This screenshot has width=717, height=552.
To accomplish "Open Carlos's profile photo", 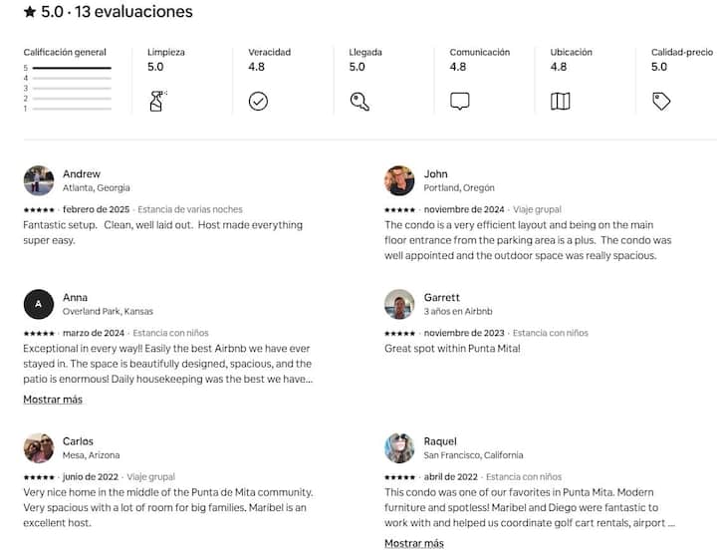I will (39, 447).
